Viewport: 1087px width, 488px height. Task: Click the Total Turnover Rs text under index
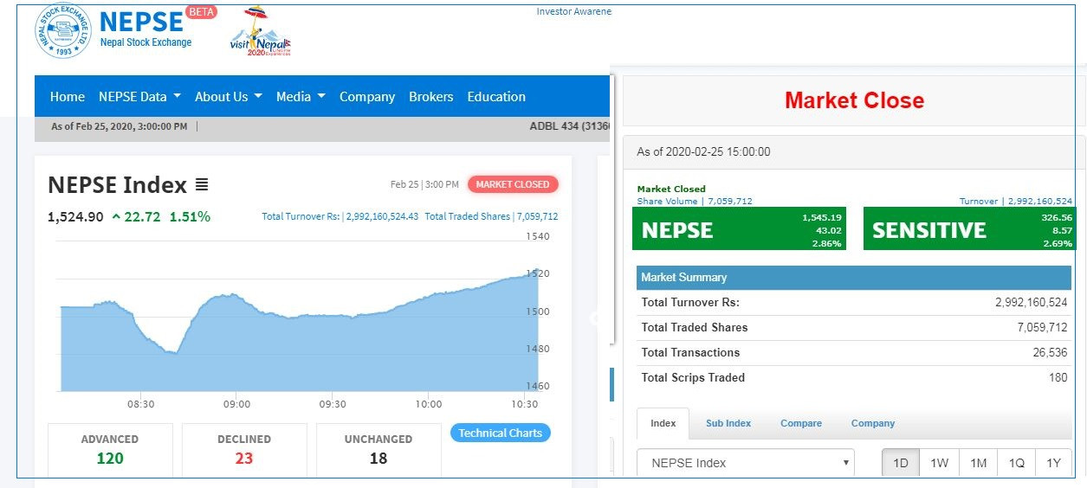[340, 216]
